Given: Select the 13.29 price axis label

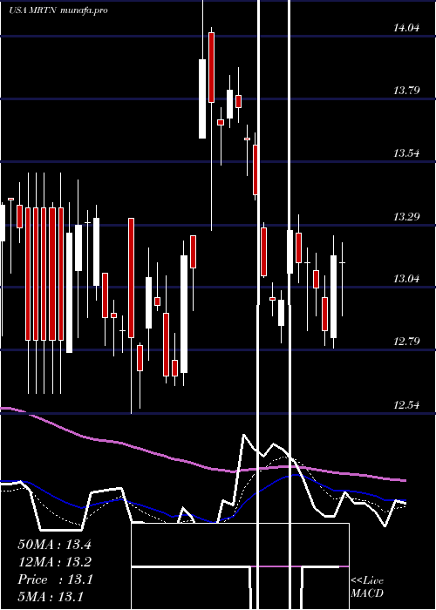Looking at the screenshot, I should coord(406,216).
